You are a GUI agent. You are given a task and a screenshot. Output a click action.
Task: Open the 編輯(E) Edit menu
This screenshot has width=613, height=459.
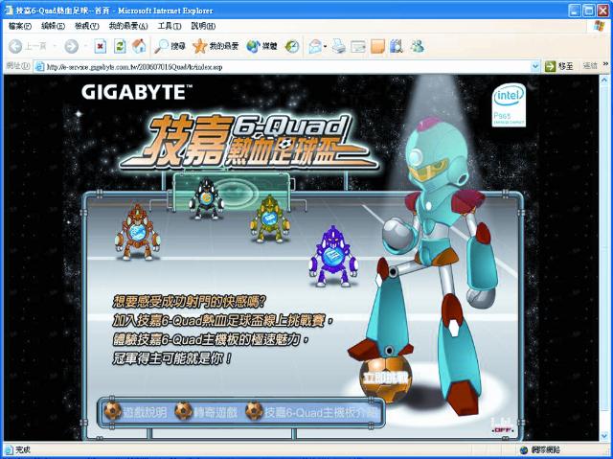[54, 26]
